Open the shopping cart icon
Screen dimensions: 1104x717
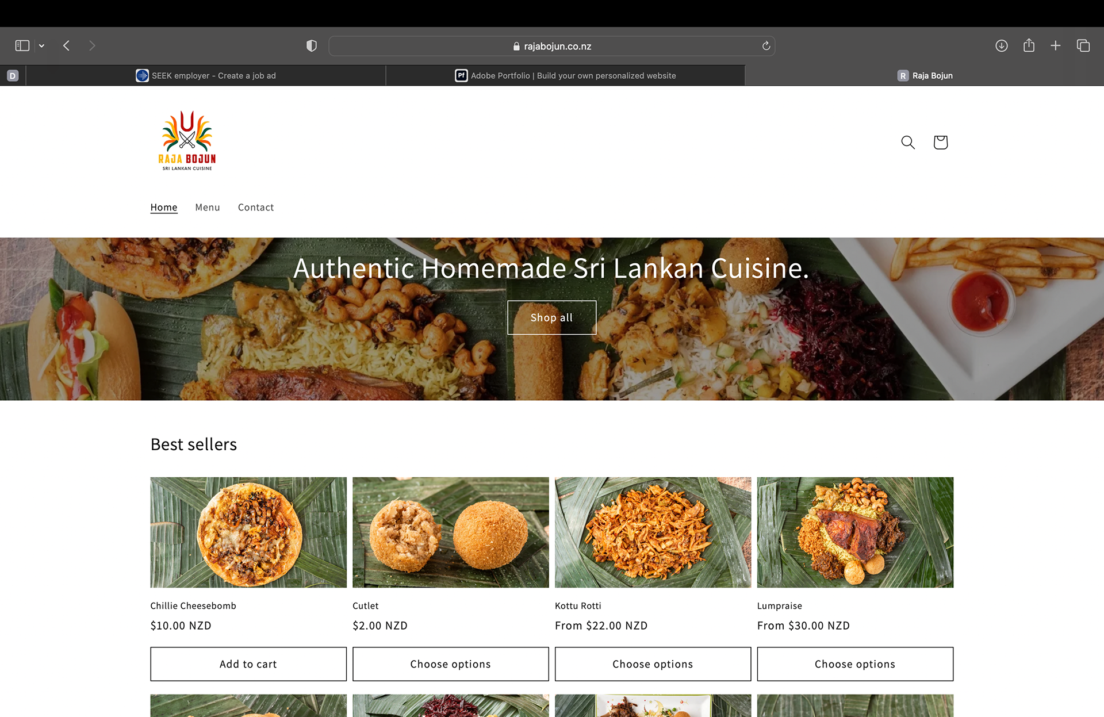click(x=941, y=142)
